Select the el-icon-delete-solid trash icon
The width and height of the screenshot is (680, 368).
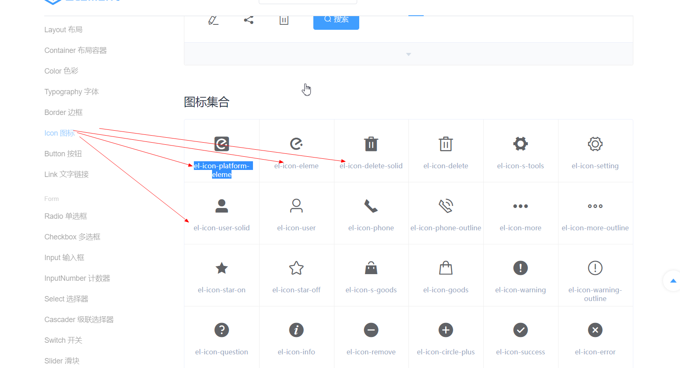click(371, 144)
